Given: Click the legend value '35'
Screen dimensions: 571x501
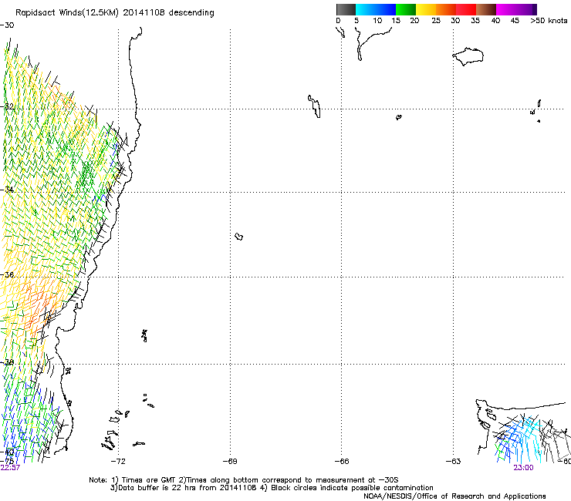Looking at the screenshot, I should point(475,21).
